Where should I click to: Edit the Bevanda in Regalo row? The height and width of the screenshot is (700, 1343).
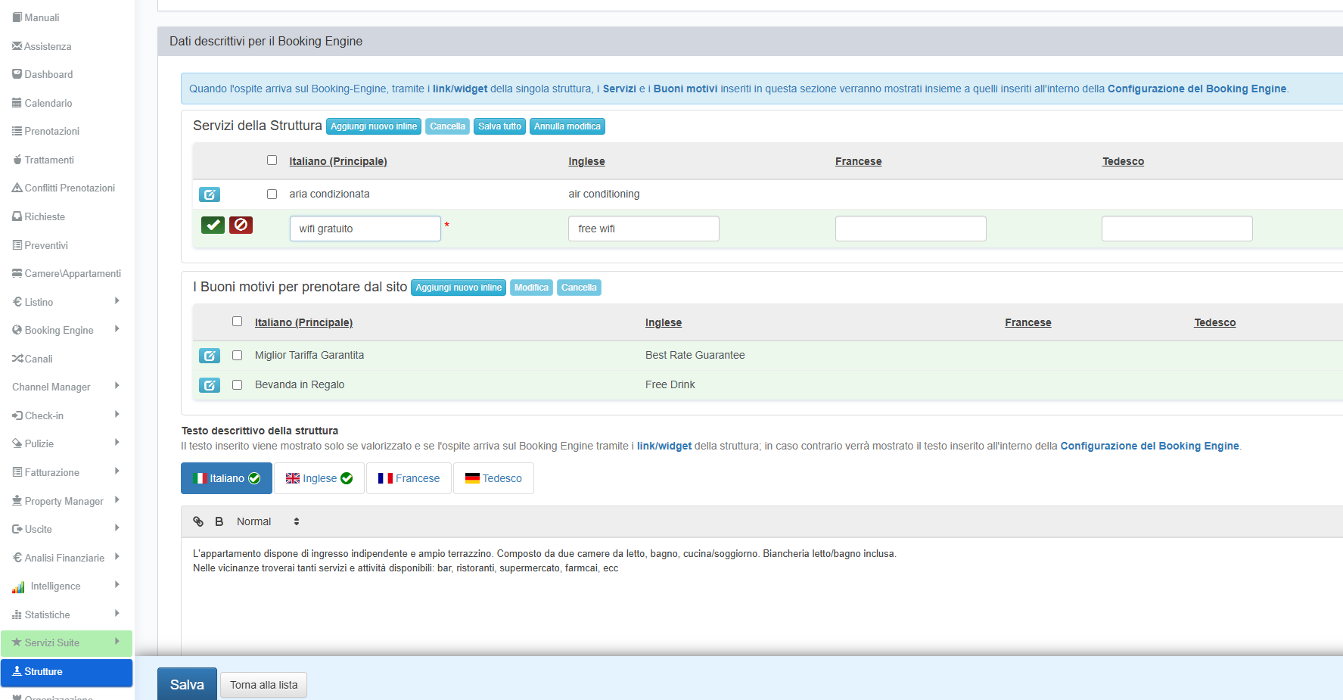210,385
